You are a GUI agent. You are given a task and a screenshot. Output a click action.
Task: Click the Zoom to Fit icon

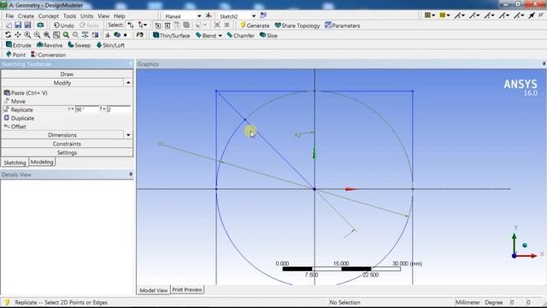coord(46,35)
